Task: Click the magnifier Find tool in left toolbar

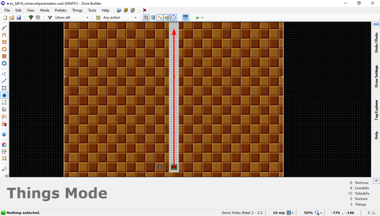Action: click(x=4, y=169)
